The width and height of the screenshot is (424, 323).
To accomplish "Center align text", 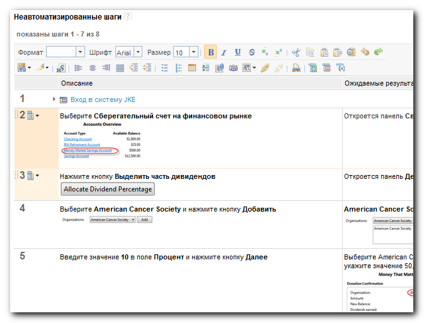I will point(93,68).
